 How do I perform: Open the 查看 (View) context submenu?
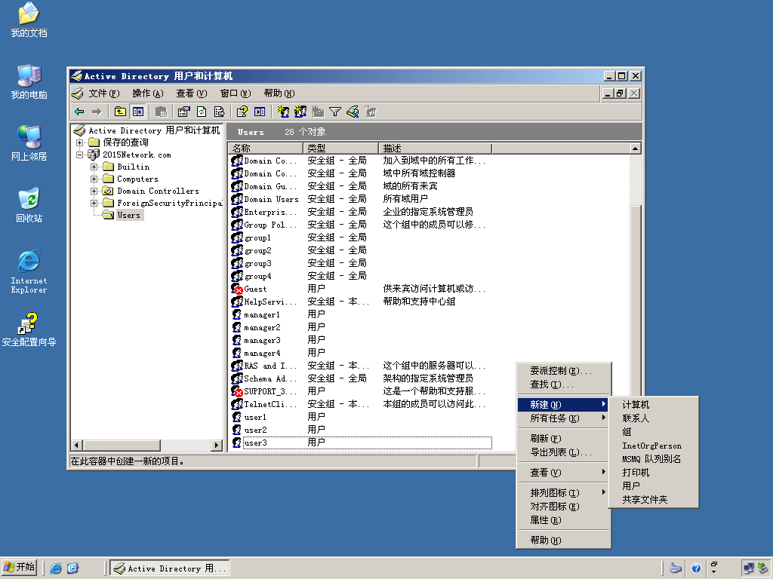coord(563,473)
